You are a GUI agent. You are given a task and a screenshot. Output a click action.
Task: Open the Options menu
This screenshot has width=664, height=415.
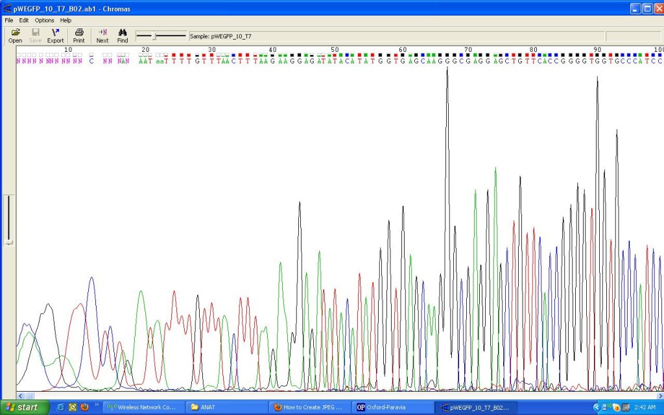pyautogui.click(x=45, y=20)
